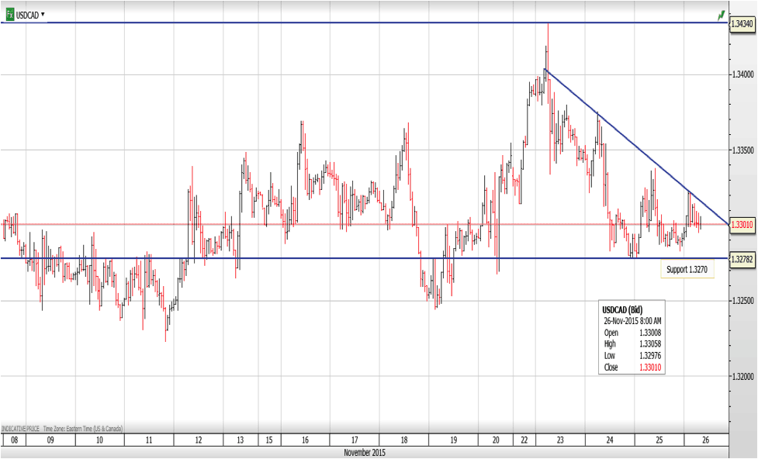Image resolution: width=758 pixels, height=459 pixels.
Task: Click date 16 on the time axis
Action: 305,440
